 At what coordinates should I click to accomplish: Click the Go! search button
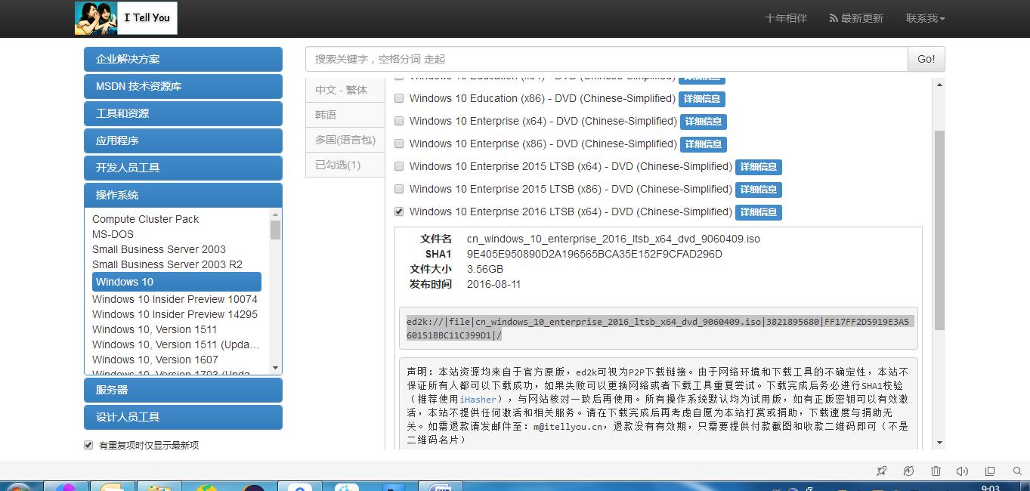click(x=925, y=58)
